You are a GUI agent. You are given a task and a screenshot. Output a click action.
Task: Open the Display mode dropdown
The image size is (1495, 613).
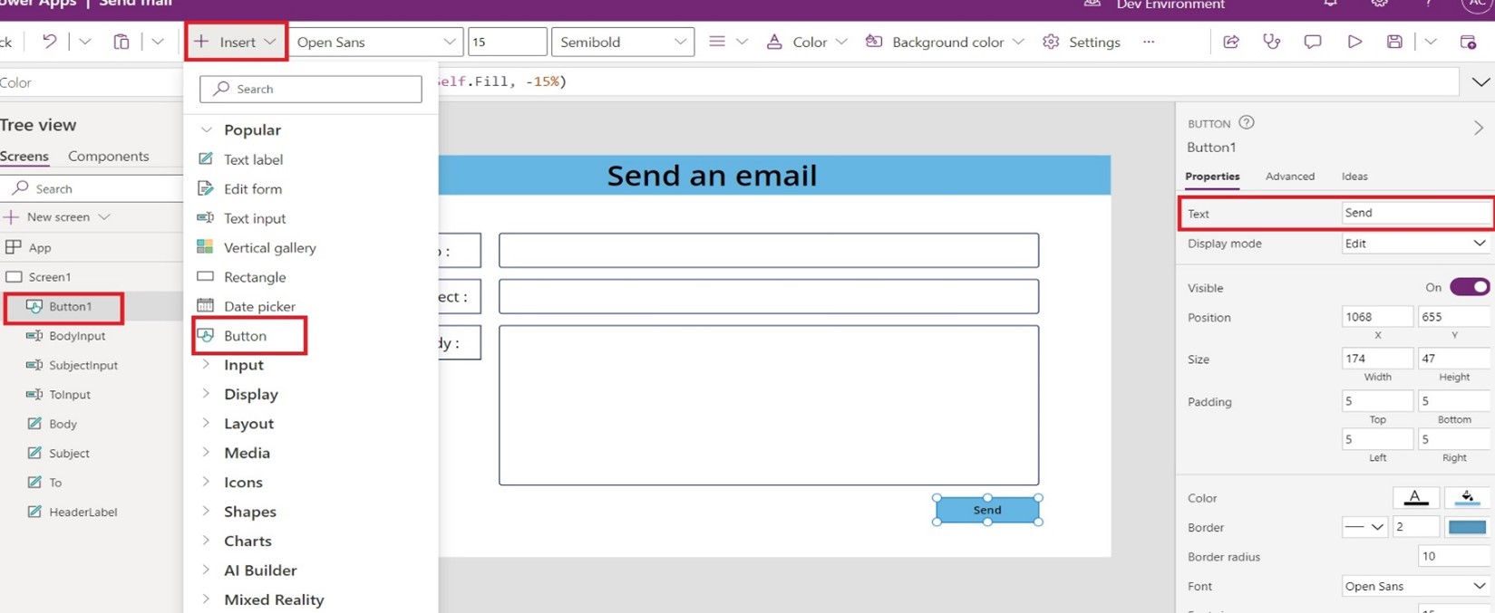(1415, 244)
